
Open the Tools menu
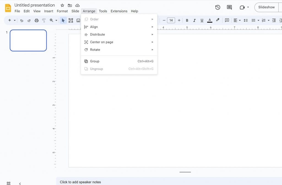[103, 11]
